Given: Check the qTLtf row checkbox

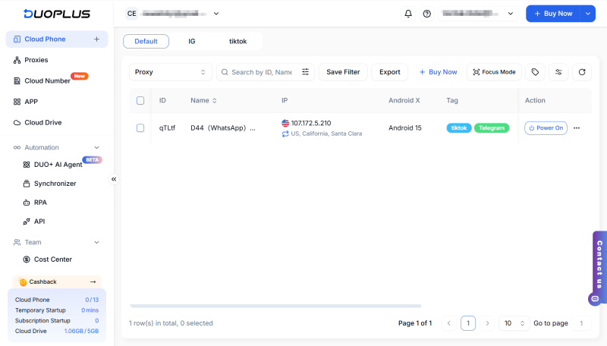Looking at the screenshot, I should [x=140, y=128].
